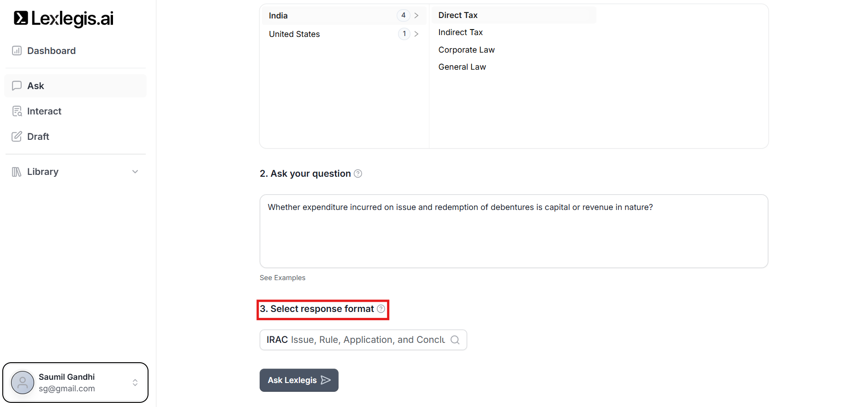Click help icon beside Ask your question
Screen dimensions: 868x407
pos(358,174)
